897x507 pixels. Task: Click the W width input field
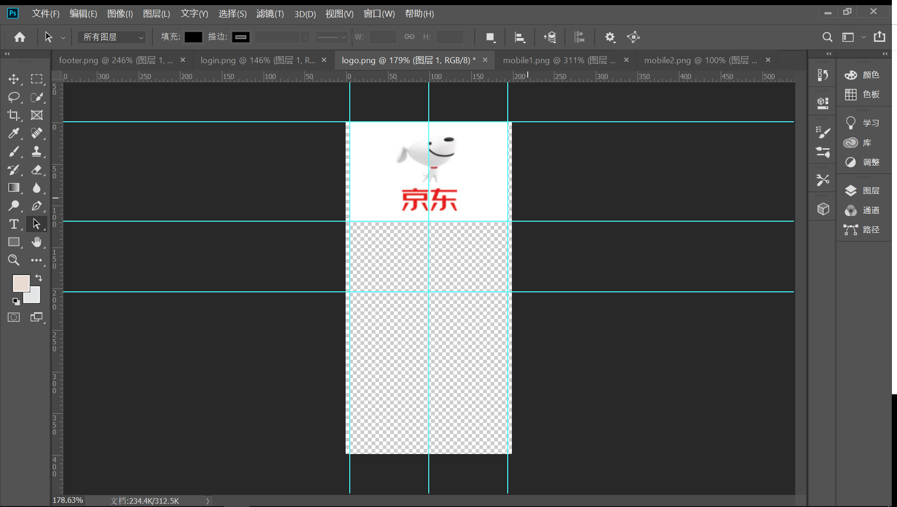(x=383, y=37)
